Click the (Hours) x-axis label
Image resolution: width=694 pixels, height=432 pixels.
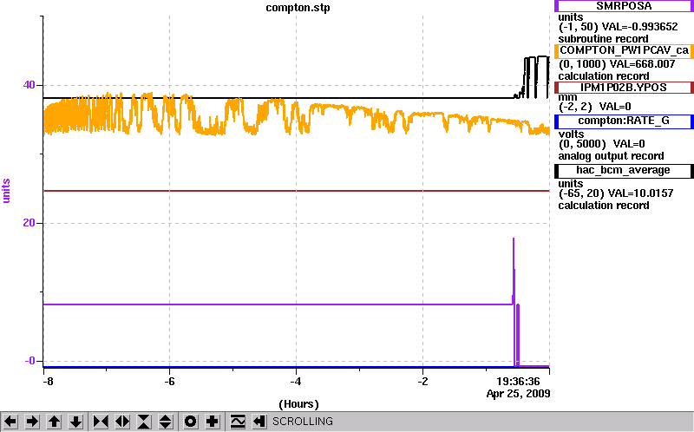click(x=298, y=404)
